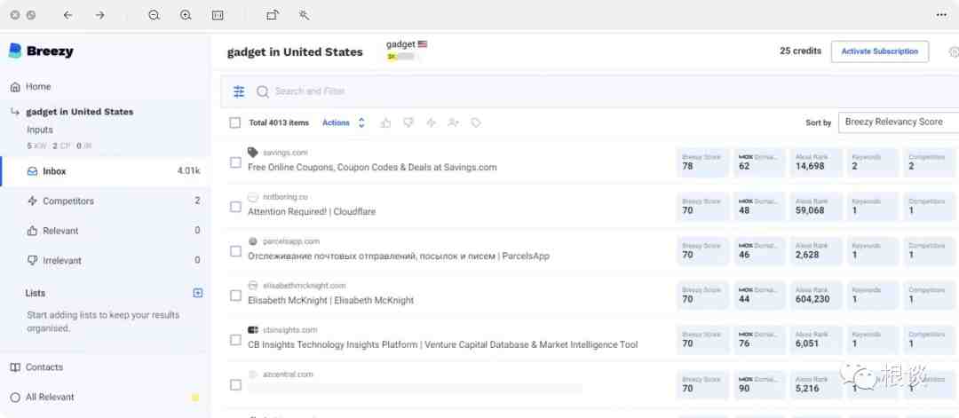Mark selected as relevant with thumbs-up
Screen dimensions: 959x418
point(385,122)
